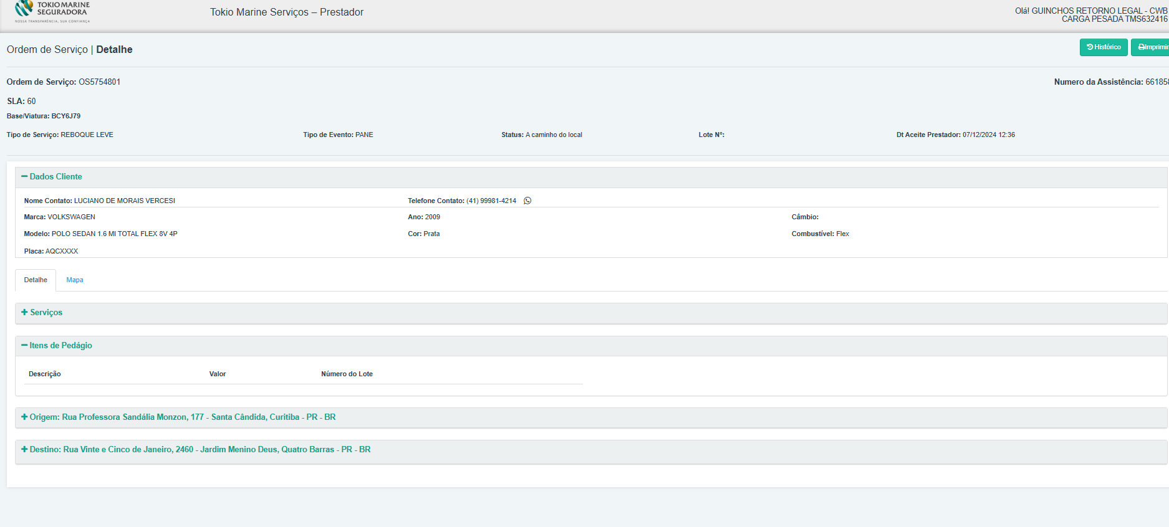Click the GUINCHOS RETORNO LEGAL user greeting
Image resolution: width=1169 pixels, height=527 pixels.
point(1091,11)
